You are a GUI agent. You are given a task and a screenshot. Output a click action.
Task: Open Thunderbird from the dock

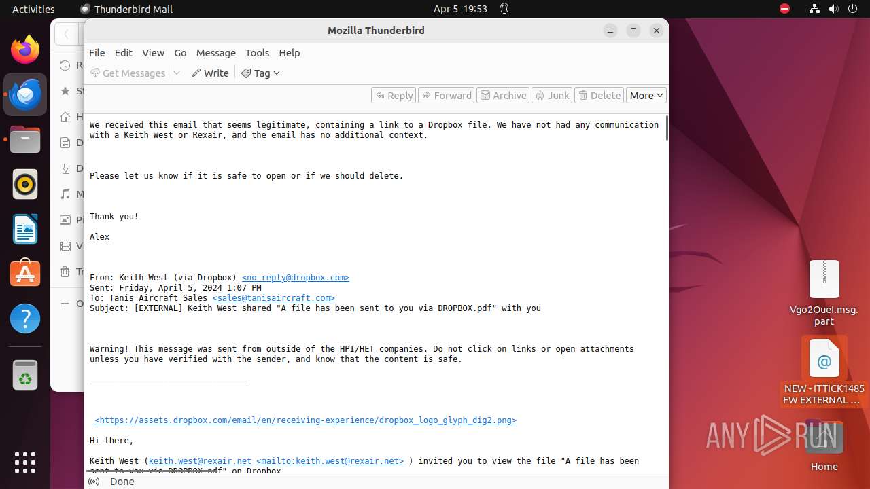(x=25, y=94)
